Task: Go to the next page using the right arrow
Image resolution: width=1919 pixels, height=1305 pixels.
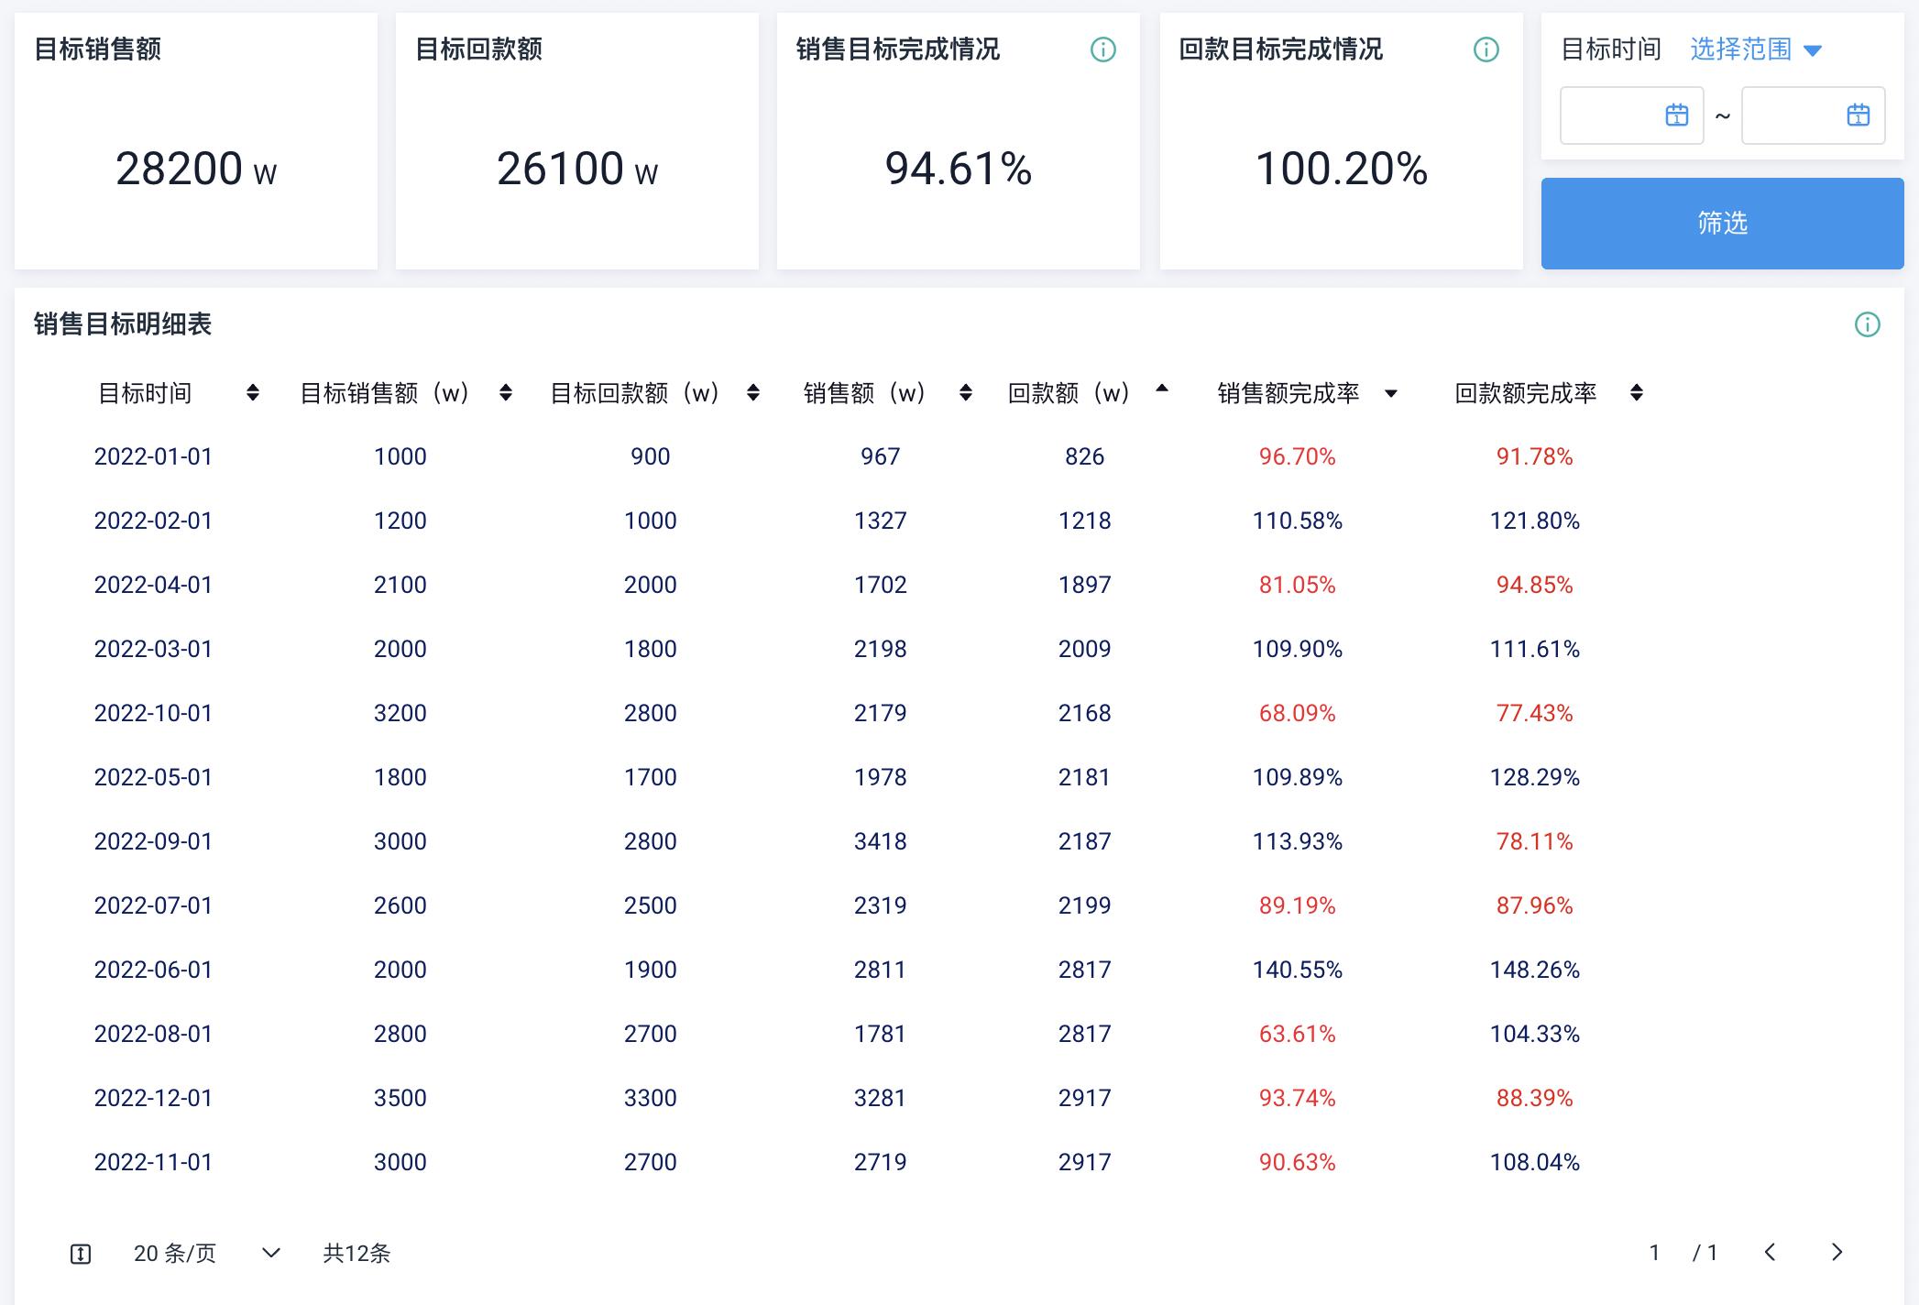Action: (x=1837, y=1253)
